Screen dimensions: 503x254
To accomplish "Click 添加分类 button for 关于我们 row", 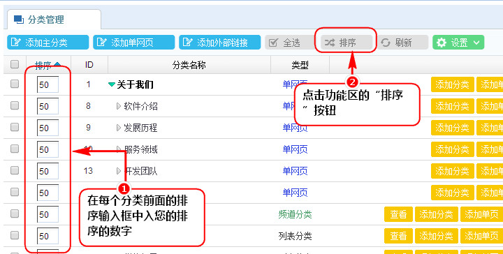I will click(x=452, y=84).
